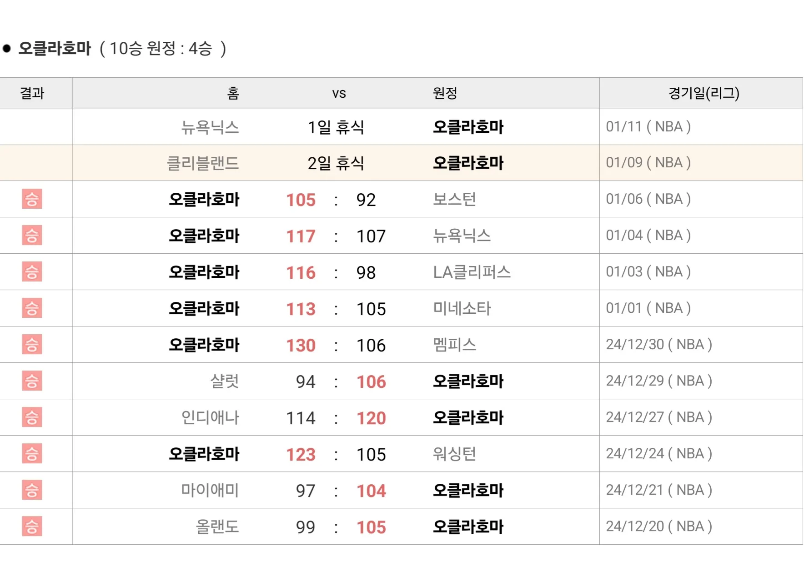This screenshot has width=809, height=582.
Task: Click date 24/12/24 ( NBA )
Action: pos(659,454)
